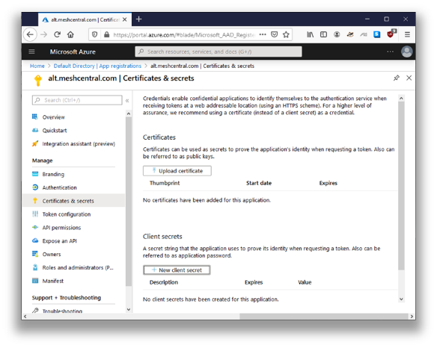
Task: Click the tracking protection shield icon
Action: pos(95,34)
